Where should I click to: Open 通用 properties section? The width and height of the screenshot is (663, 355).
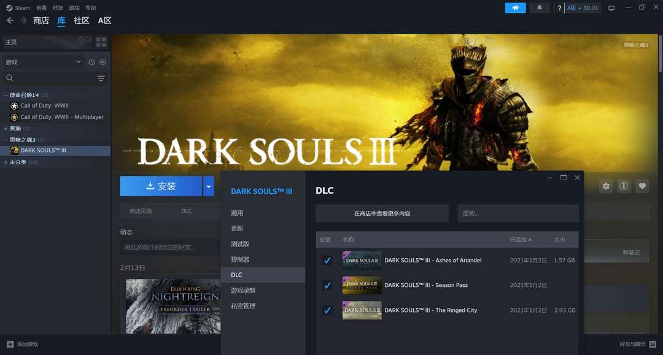263,213
